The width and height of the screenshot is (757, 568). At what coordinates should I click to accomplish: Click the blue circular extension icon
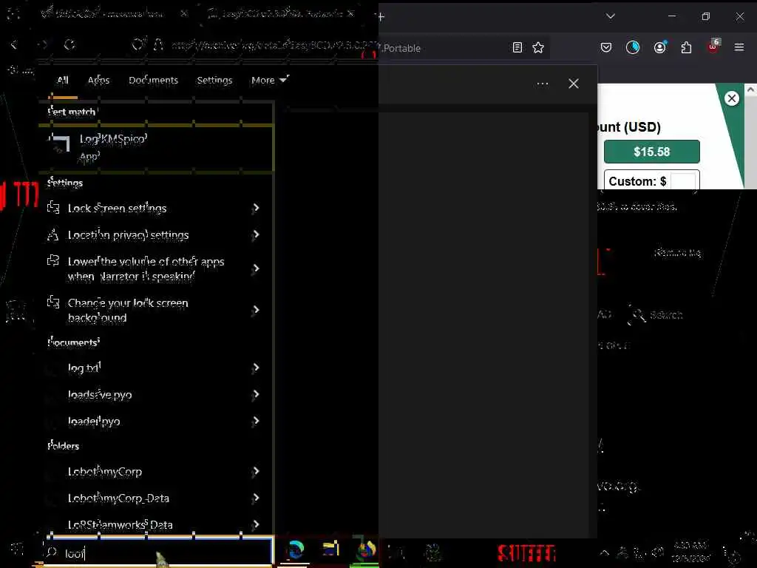coord(633,47)
